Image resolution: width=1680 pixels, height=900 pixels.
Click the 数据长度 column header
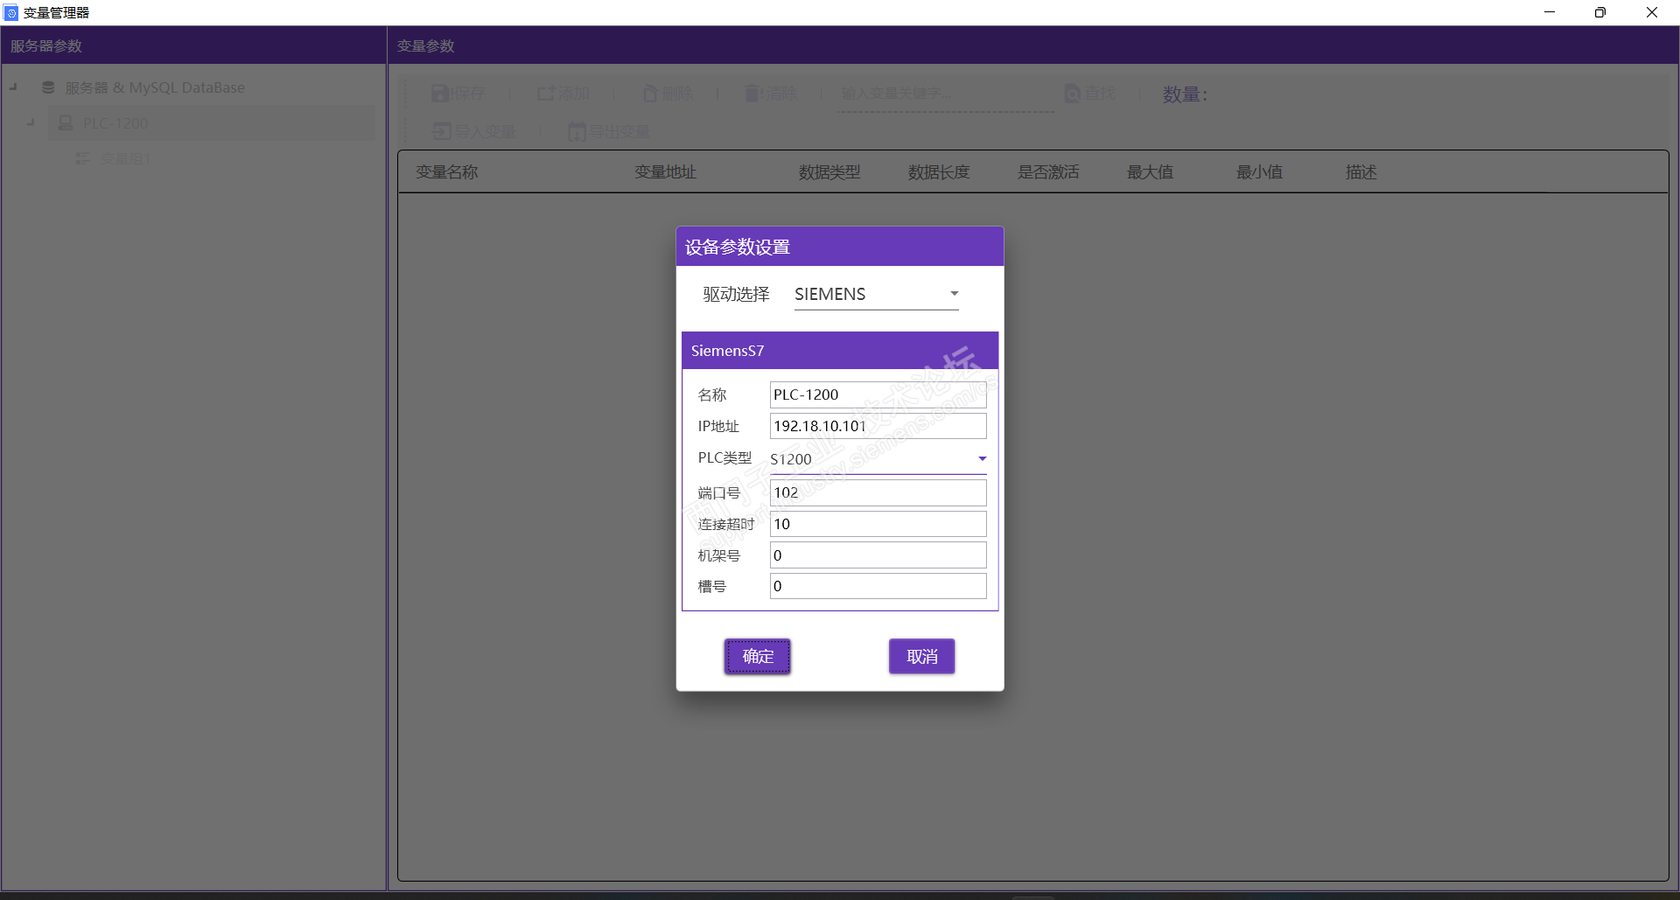(x=939, y=172)
